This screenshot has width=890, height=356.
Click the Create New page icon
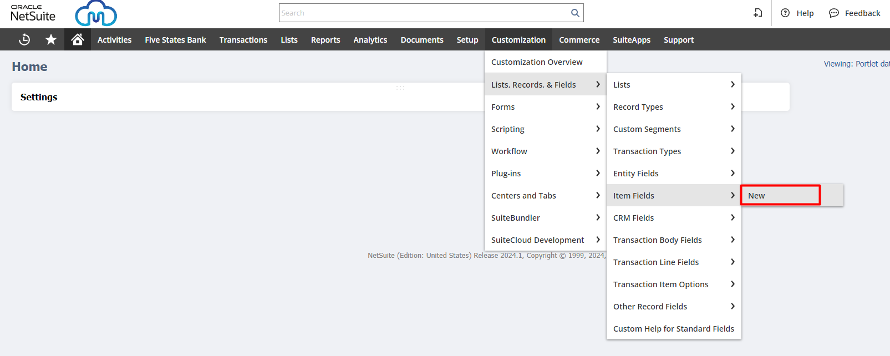[757, 13]
